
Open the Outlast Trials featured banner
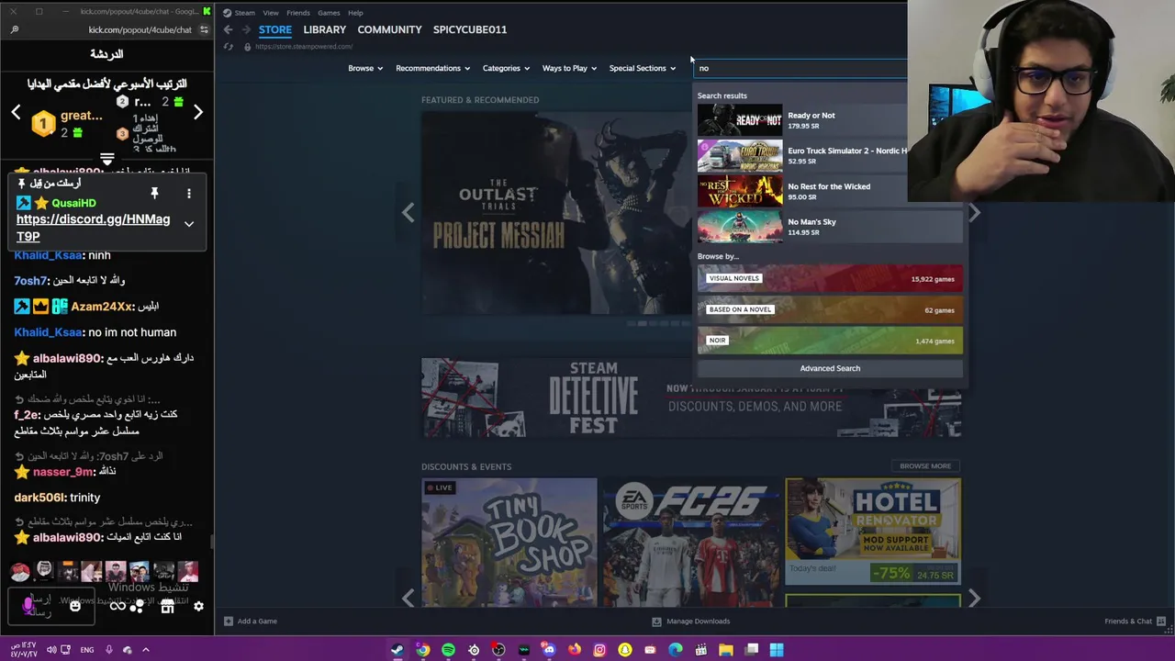(555, 213)
